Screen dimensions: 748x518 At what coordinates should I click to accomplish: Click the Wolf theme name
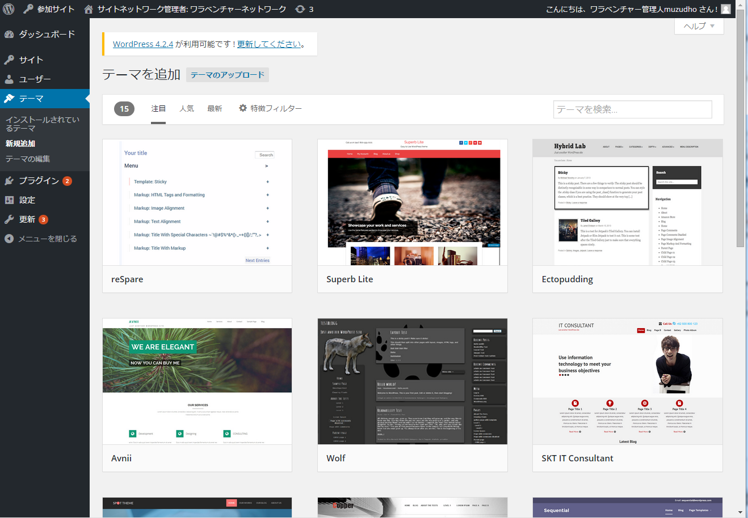click(x=336, y=458)
